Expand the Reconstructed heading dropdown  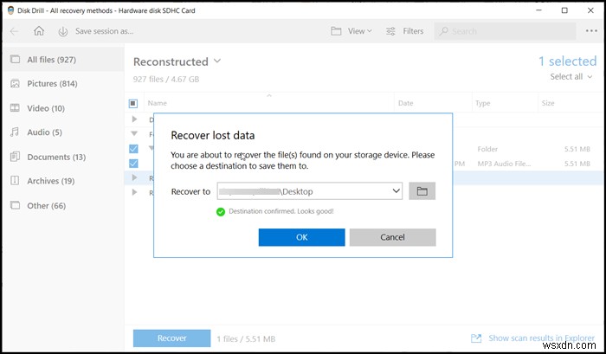217,61
